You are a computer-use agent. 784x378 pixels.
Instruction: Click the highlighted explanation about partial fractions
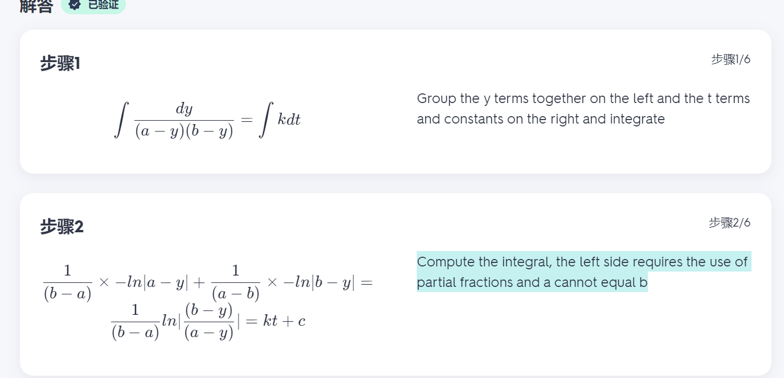tap(582, 272)
